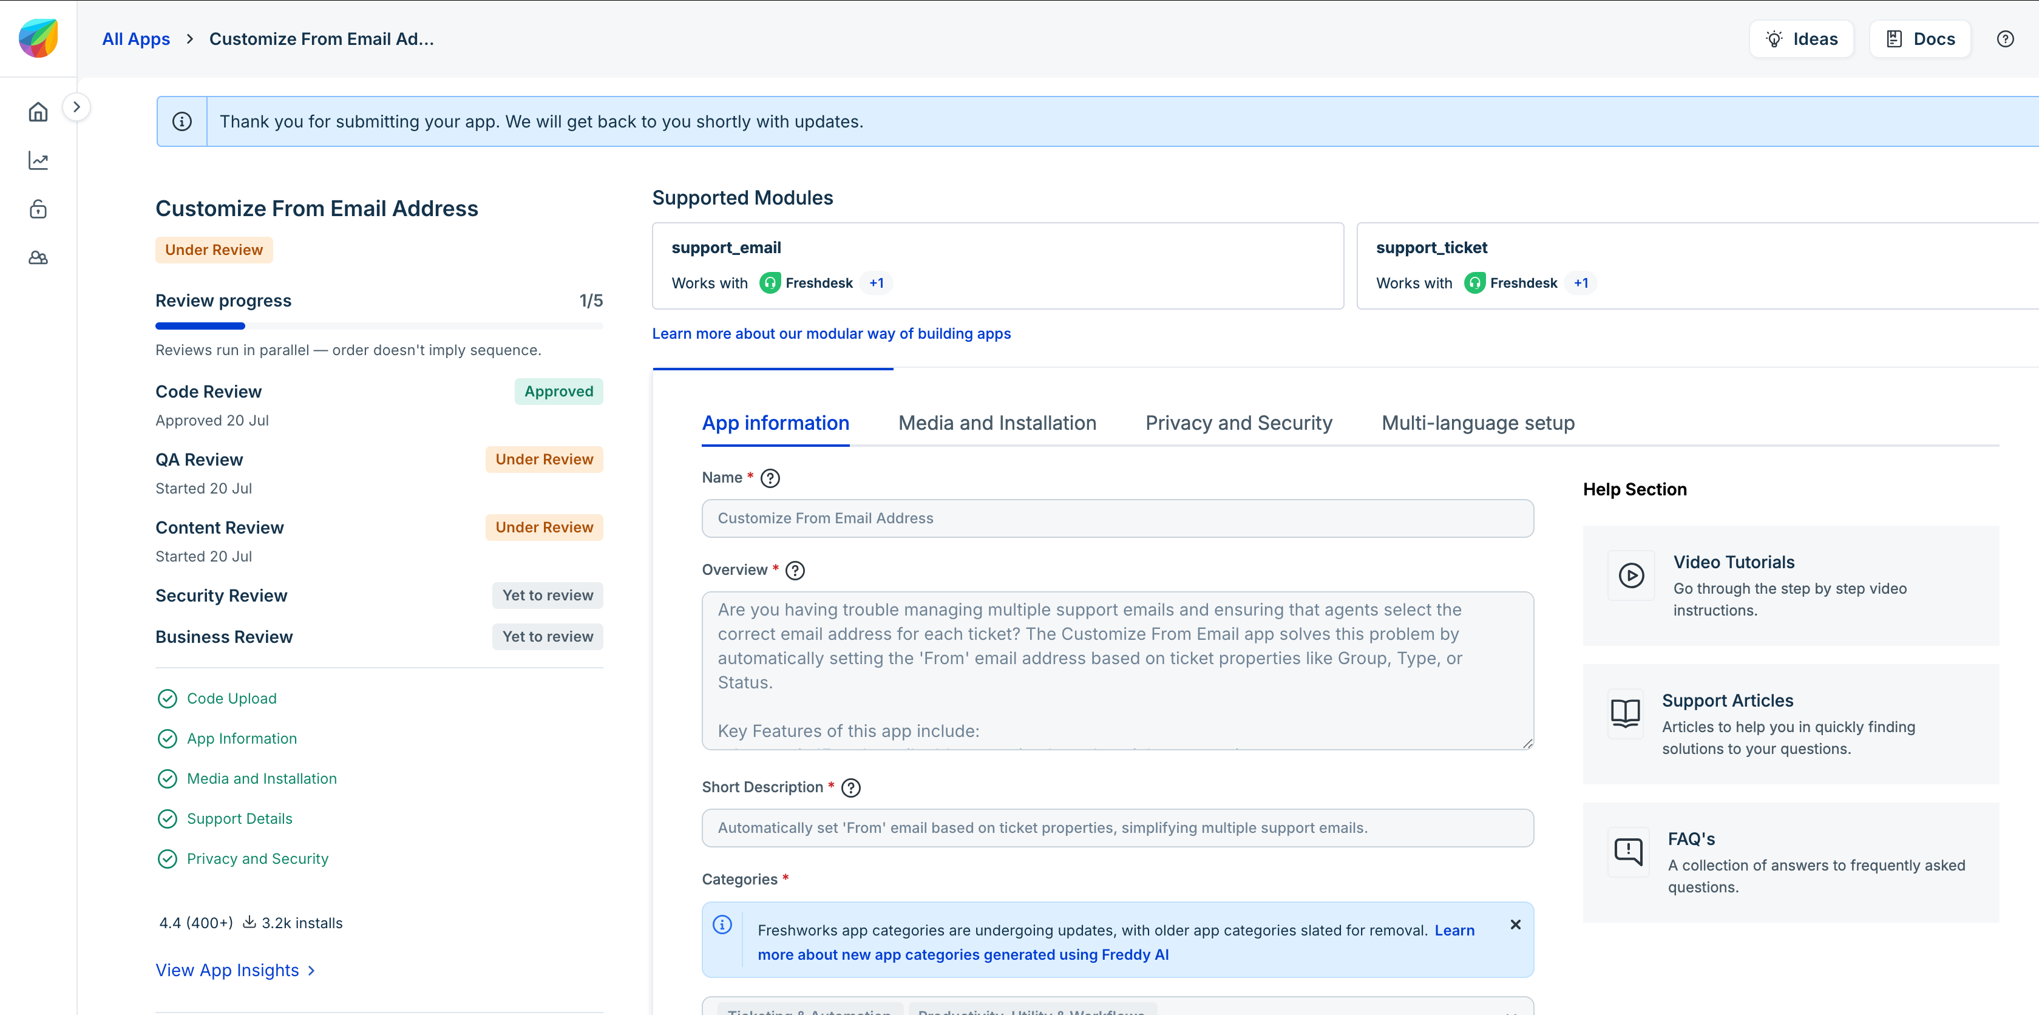Image resolution: width=2039 pixels, height=1015 pixels.
Task: Click the Overview field help icon
Action: [795, 570]
